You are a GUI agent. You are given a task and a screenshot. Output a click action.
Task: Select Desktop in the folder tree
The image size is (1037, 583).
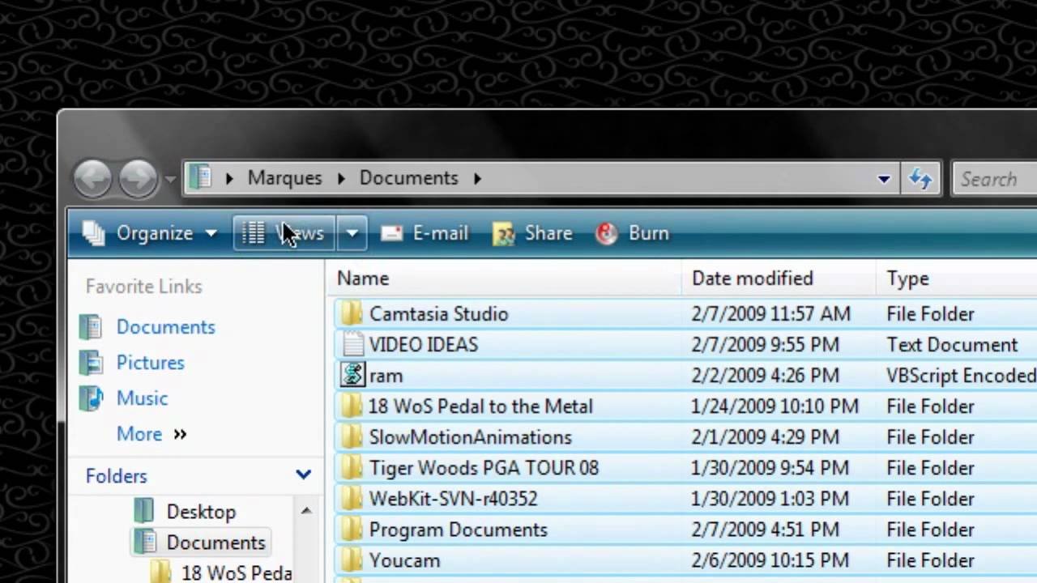[200, 511]
